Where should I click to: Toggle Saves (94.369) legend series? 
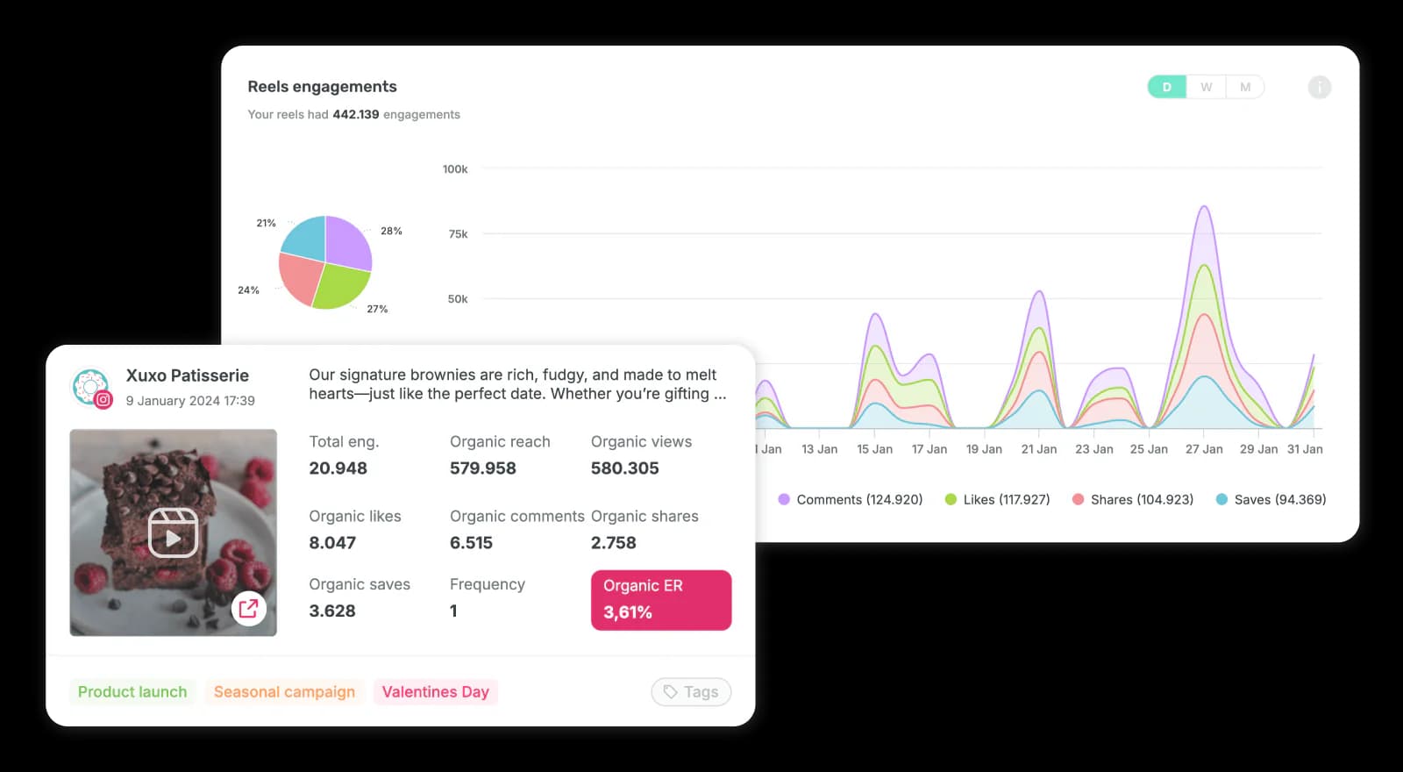(1271, 499)
